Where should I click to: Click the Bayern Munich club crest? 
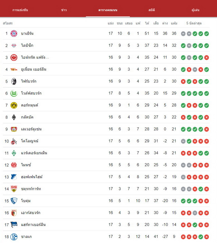[14, 33]
